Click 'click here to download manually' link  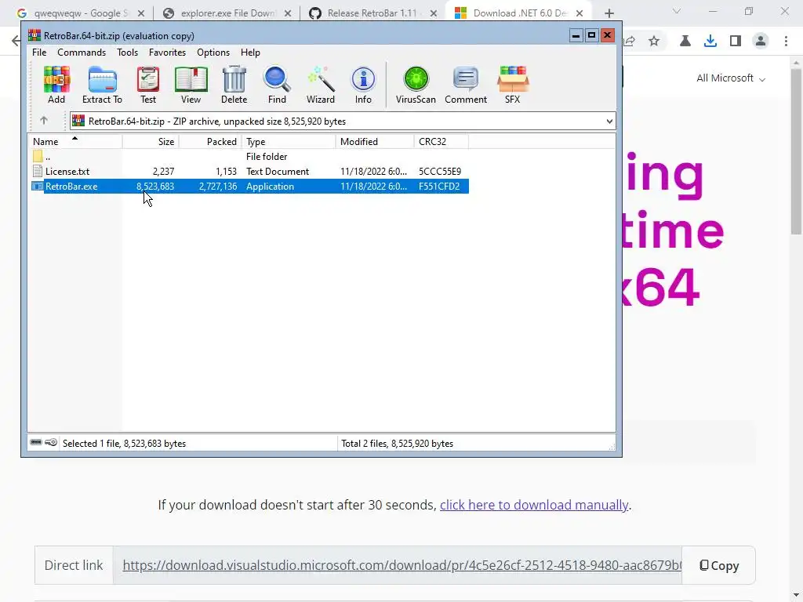pos(533,505)
